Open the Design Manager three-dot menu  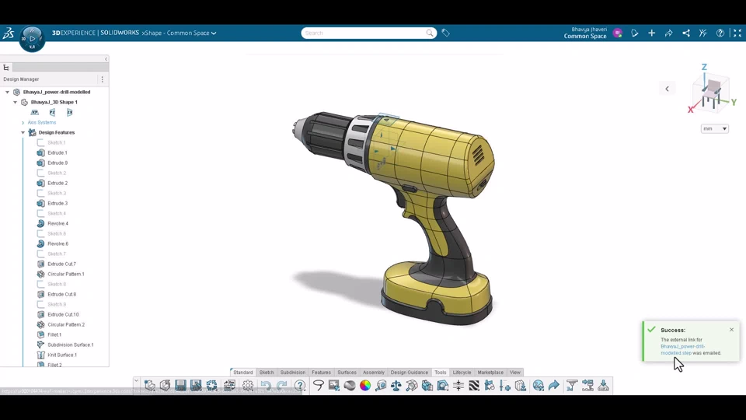coord(103,79)
